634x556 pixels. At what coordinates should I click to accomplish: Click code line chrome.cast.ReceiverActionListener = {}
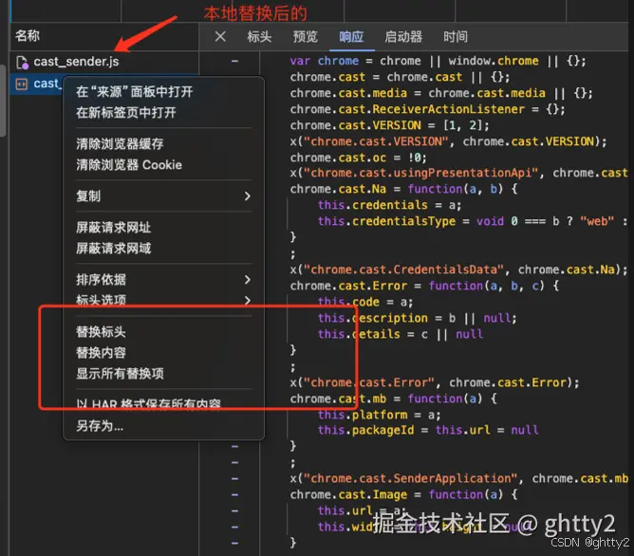coord(427,109)
